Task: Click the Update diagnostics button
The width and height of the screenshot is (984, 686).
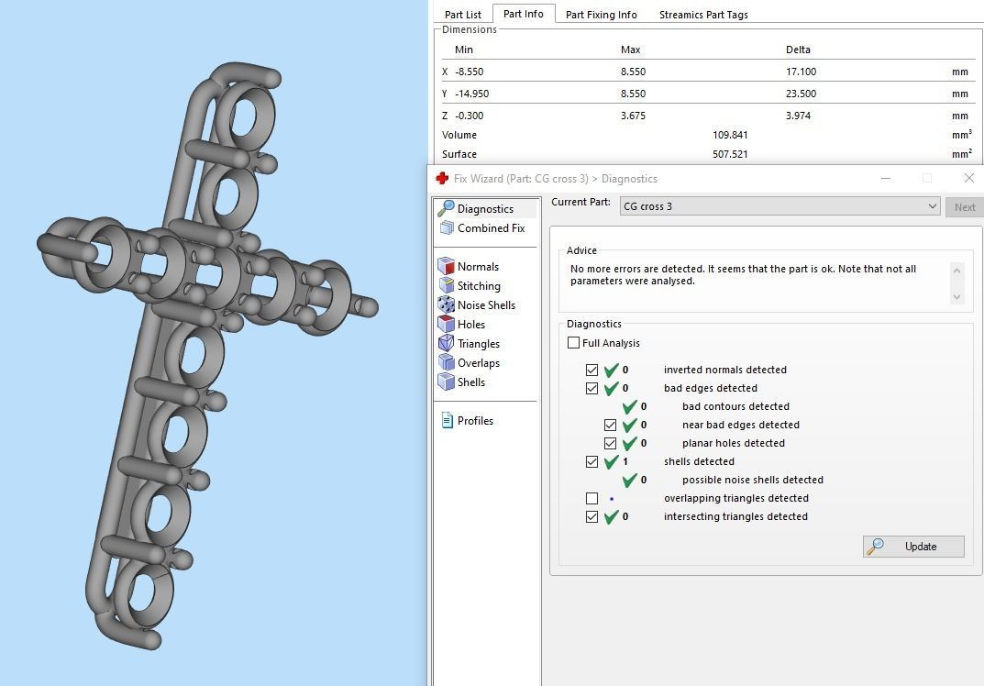Action: pos(913,546)
